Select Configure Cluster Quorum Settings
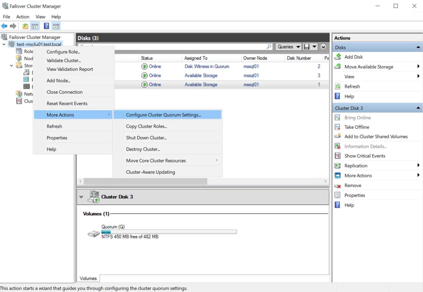The width and height of the screenshot is (423, 292). (164, 115)
